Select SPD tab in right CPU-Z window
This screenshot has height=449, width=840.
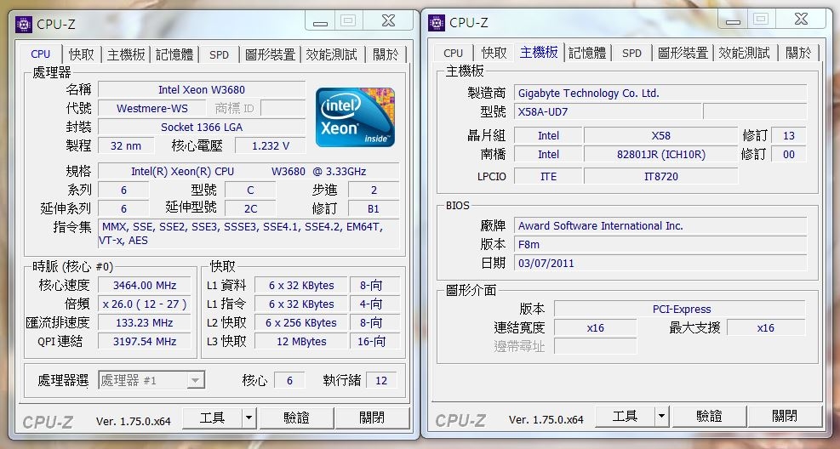[x=632, y=53]
